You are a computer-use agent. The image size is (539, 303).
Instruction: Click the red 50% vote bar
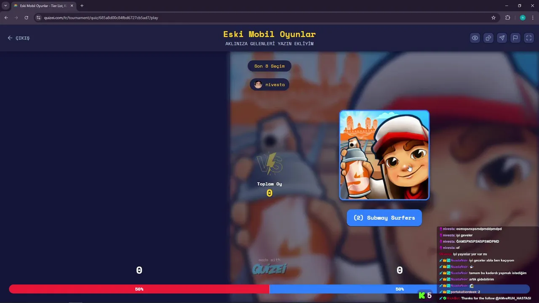coord(139,289)
